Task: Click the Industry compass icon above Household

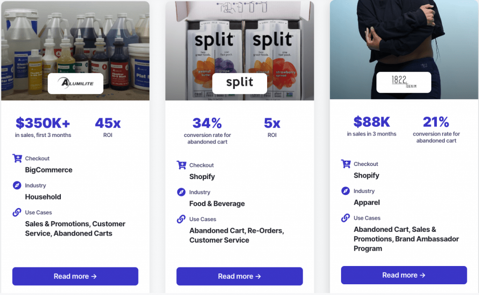Action: point(17,185)
